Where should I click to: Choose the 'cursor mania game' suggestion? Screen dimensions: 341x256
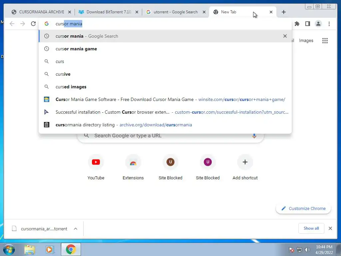tap(165, 49)
